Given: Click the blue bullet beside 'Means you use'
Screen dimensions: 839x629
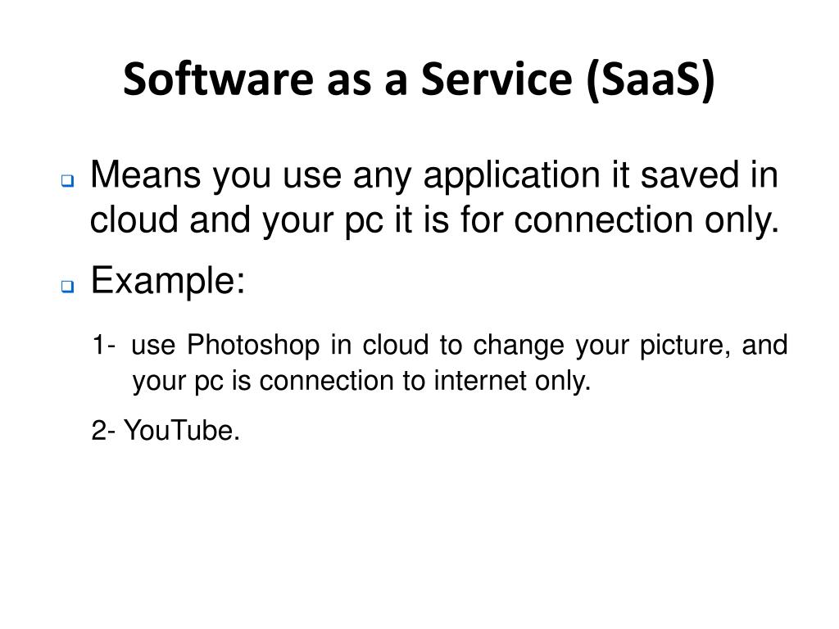Looking at the screenshot, I should click(67, 181).
